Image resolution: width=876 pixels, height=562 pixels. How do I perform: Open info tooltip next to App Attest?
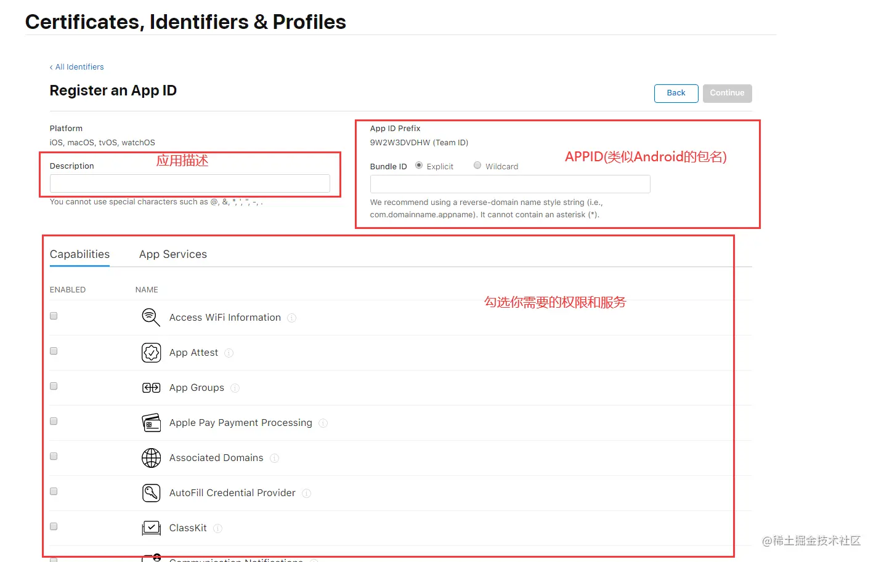coord(229,353)
